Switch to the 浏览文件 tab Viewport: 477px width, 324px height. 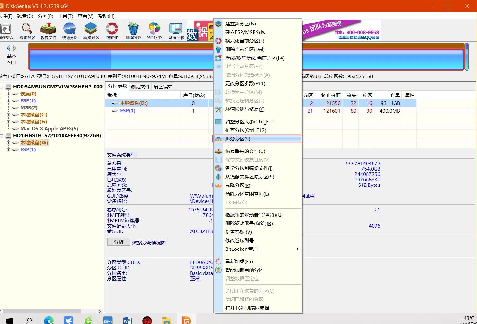click(x=140, y=86)
